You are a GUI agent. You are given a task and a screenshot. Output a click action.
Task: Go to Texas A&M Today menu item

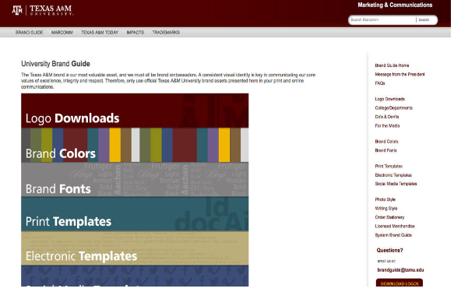click(100, 33)
